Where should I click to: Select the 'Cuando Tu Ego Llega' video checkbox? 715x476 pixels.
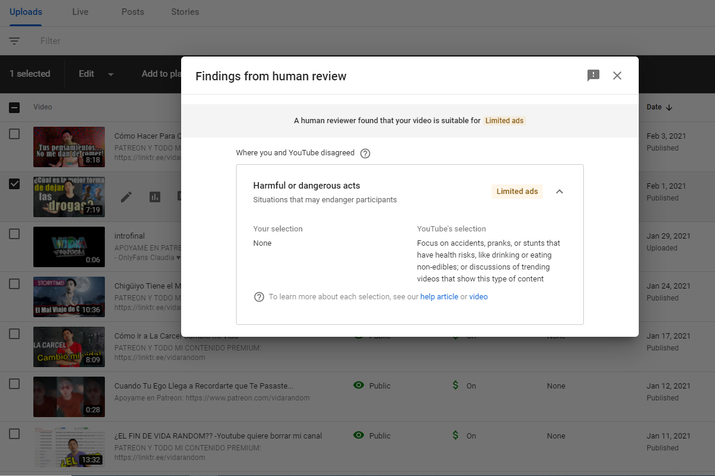point(14,384)
